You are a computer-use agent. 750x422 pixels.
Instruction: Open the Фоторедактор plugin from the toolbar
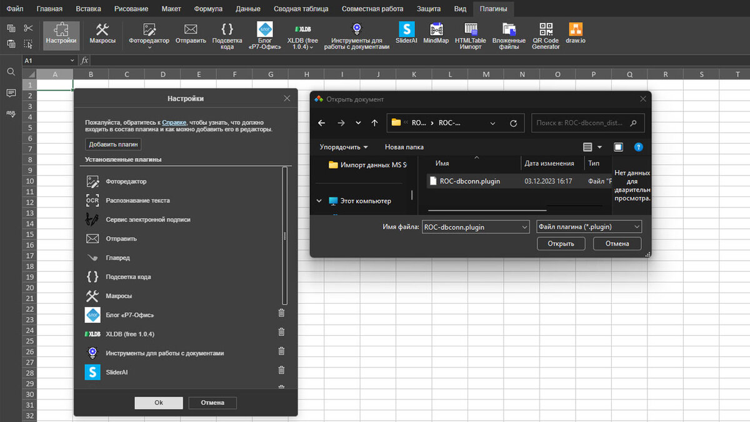[x=149, y=34]
